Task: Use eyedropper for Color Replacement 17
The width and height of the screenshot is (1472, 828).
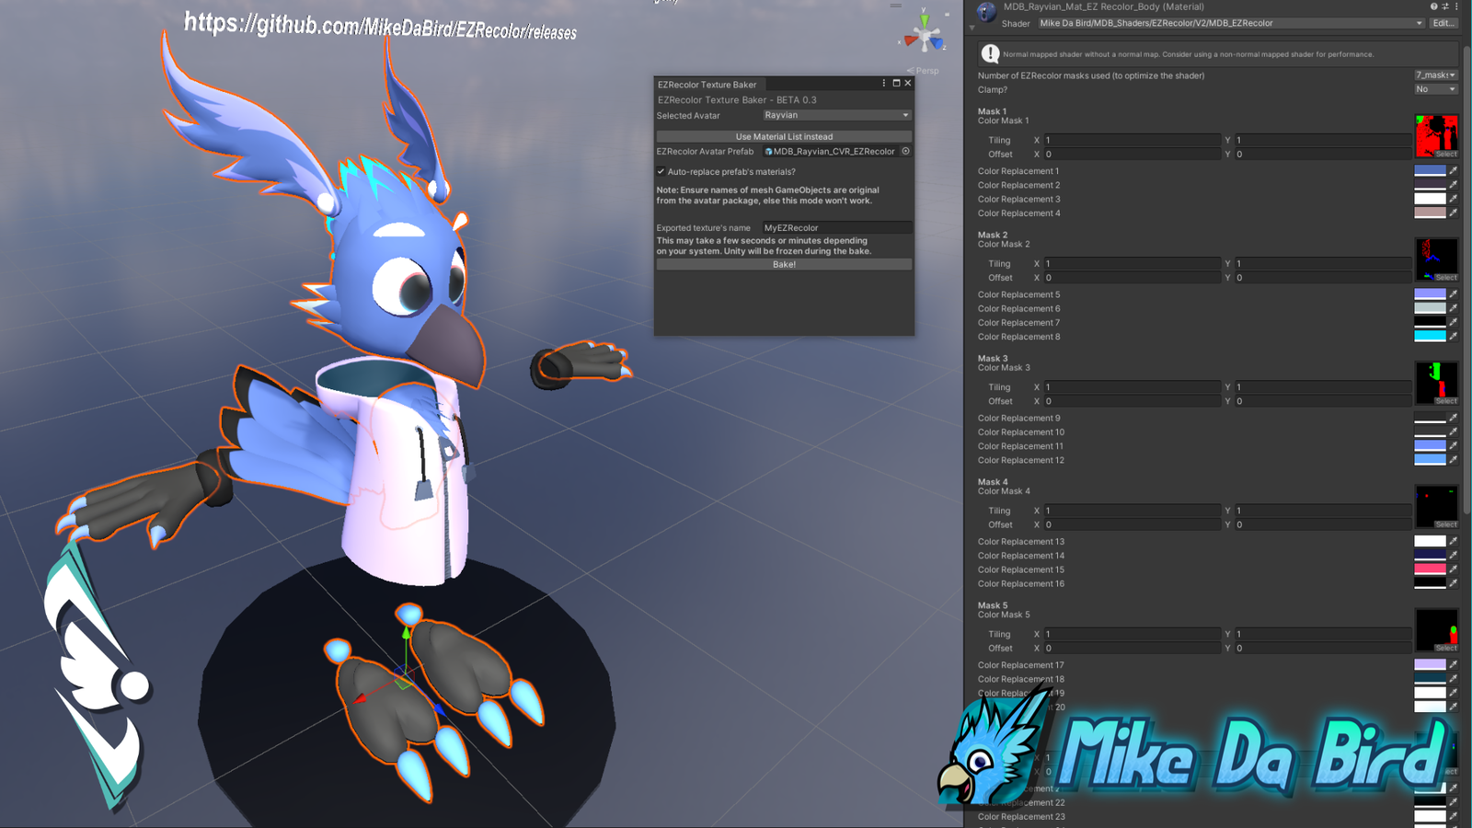Action: click(x=1454, y=664)
